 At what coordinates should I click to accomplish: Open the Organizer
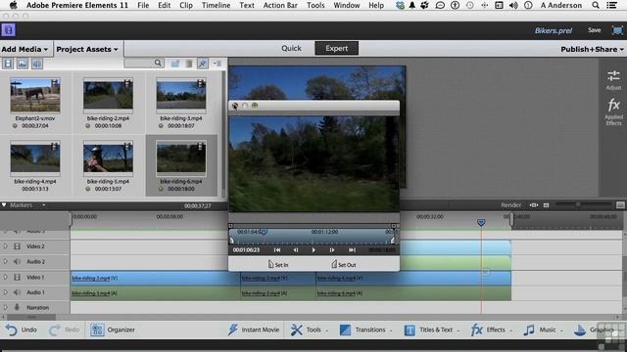(113, 330)
